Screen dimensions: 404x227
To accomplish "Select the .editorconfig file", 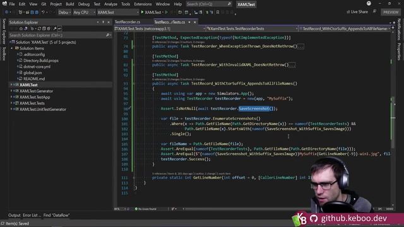I will click(x=34, y=55).
